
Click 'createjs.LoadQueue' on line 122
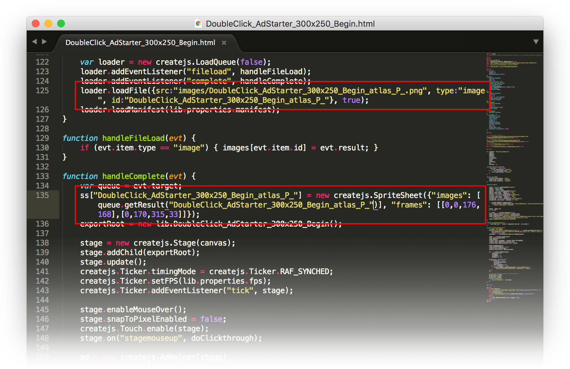click(x=196, y=62)
